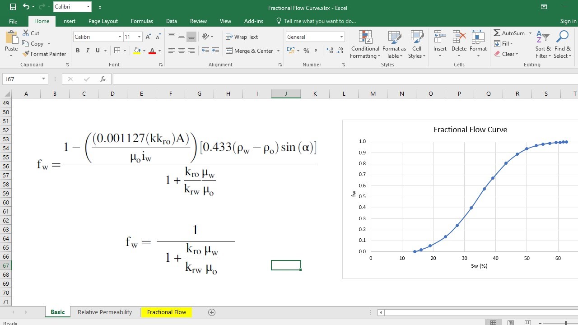This screenshot has height=325, width=578.
Task: Click the Clear button
Action: (506, 54)
